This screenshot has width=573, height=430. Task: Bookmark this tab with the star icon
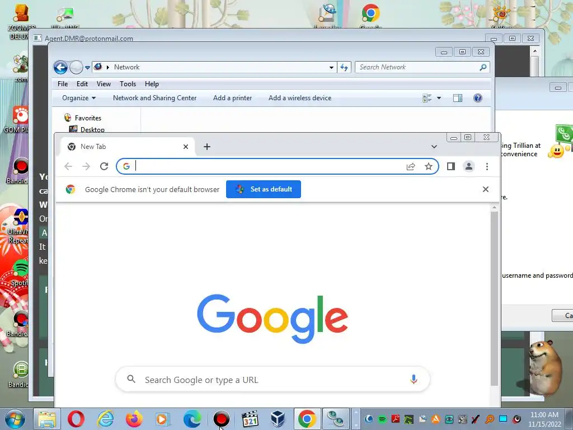click(x=429, y=166)
